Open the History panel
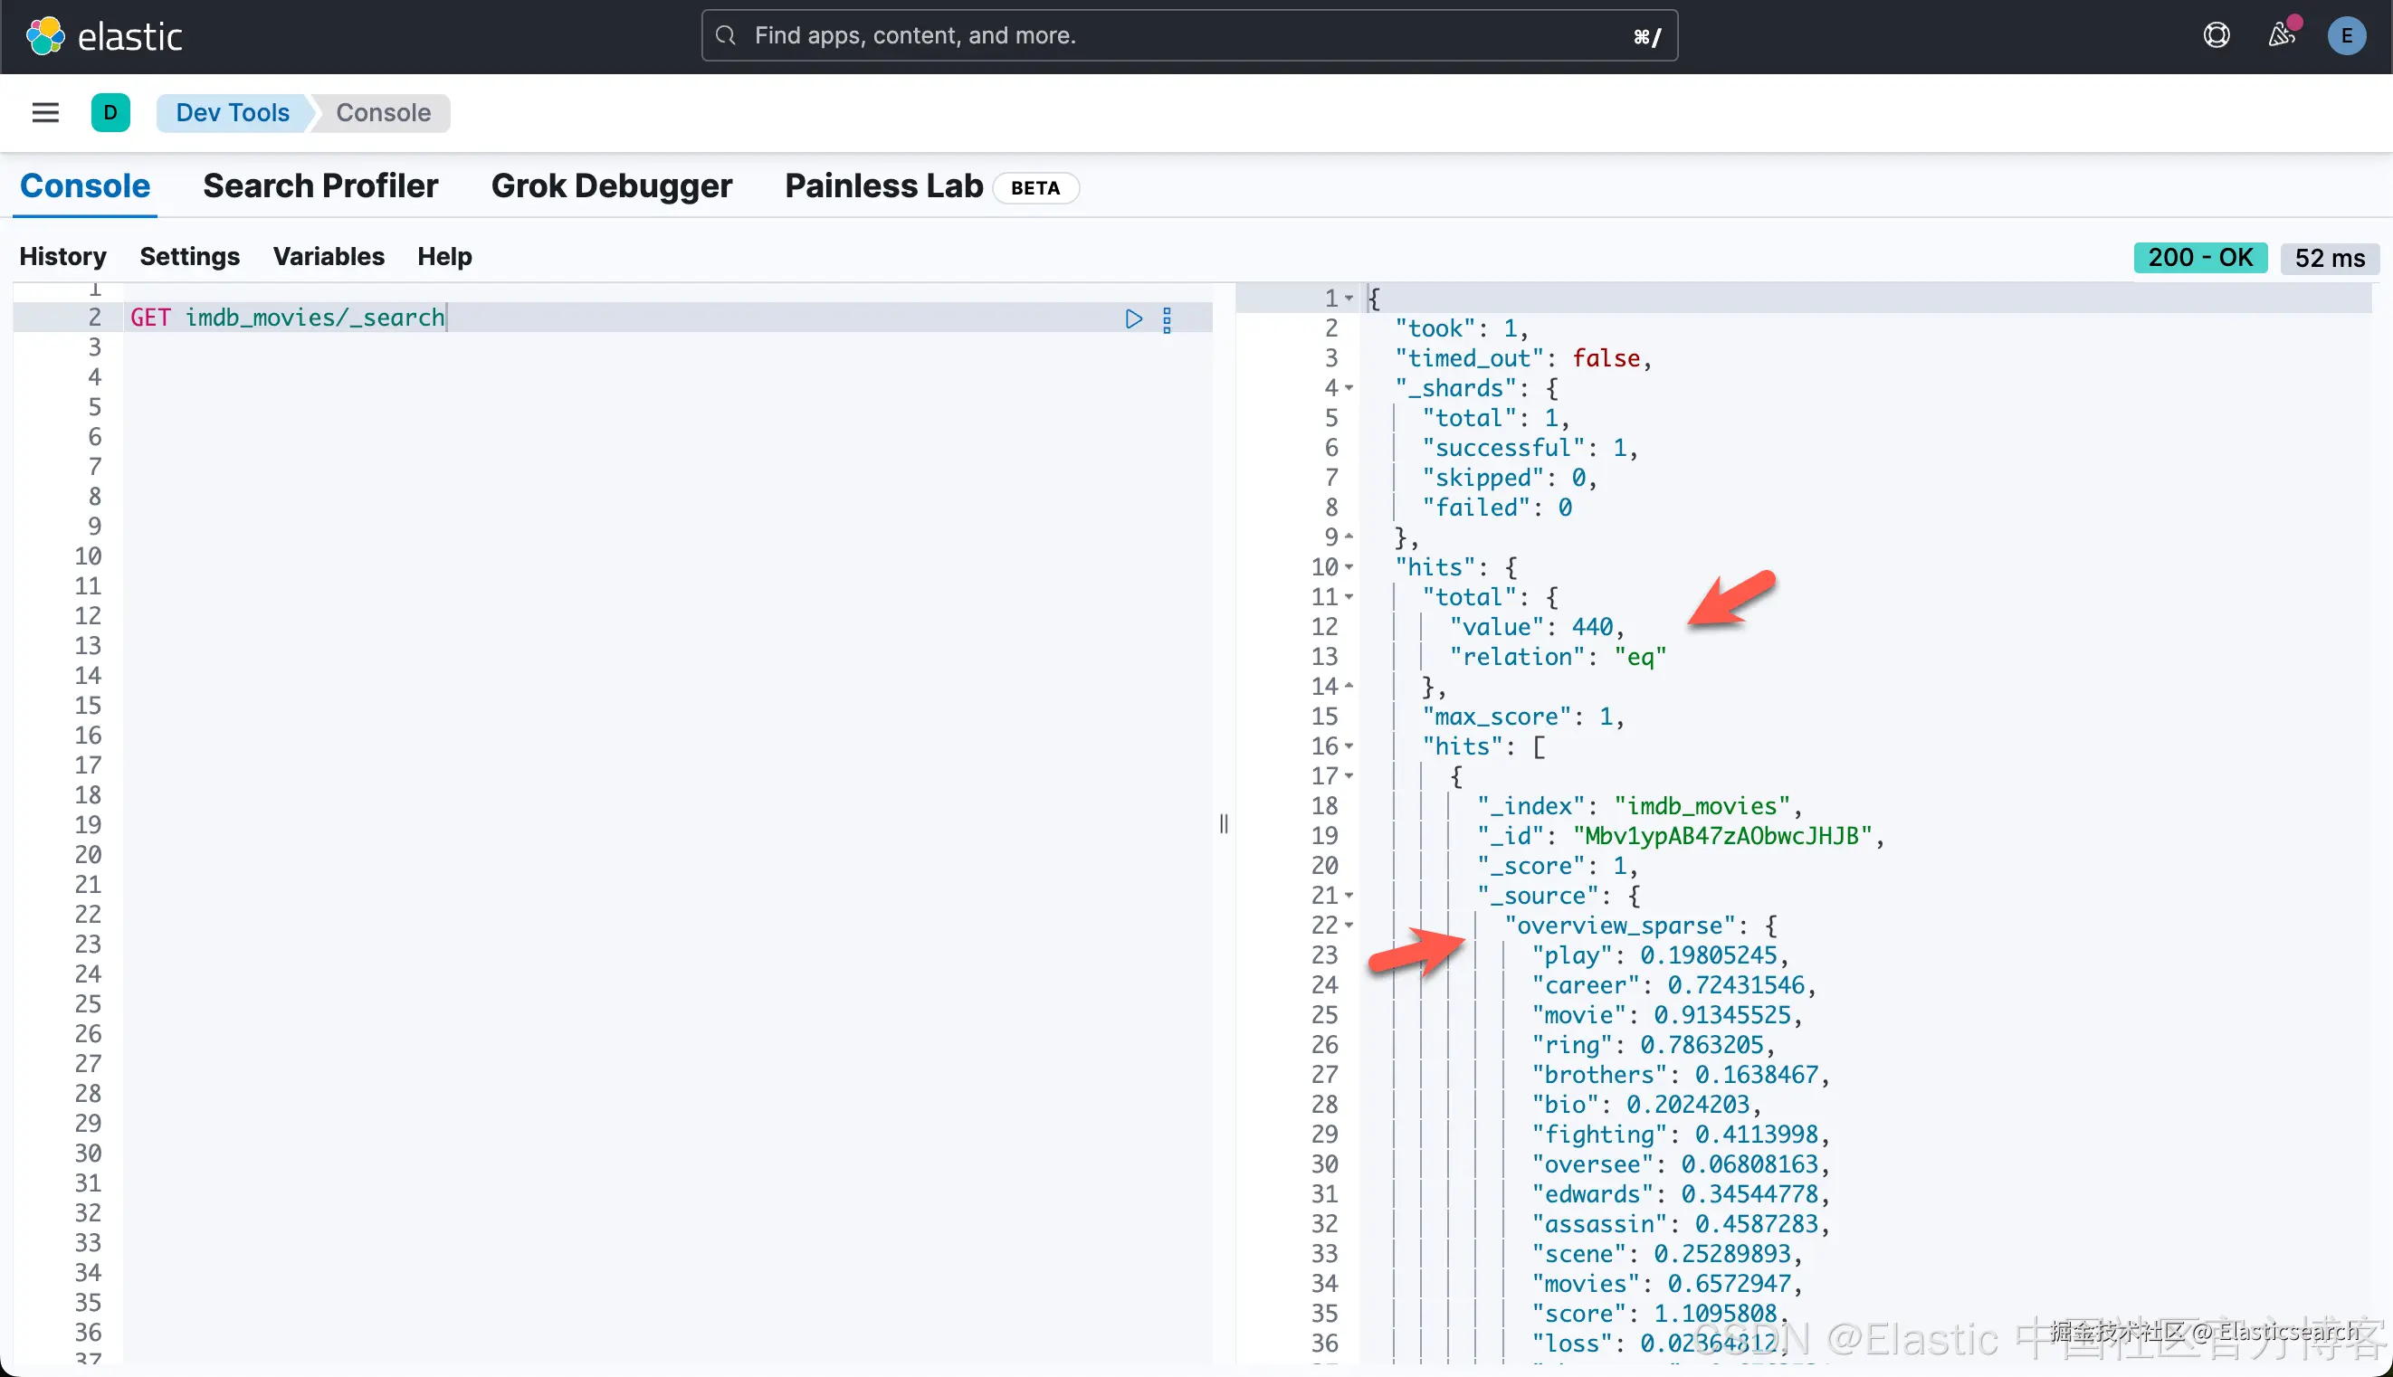Image resolution: width=2393 pixels, height=1377 pixels. [62, 256]
